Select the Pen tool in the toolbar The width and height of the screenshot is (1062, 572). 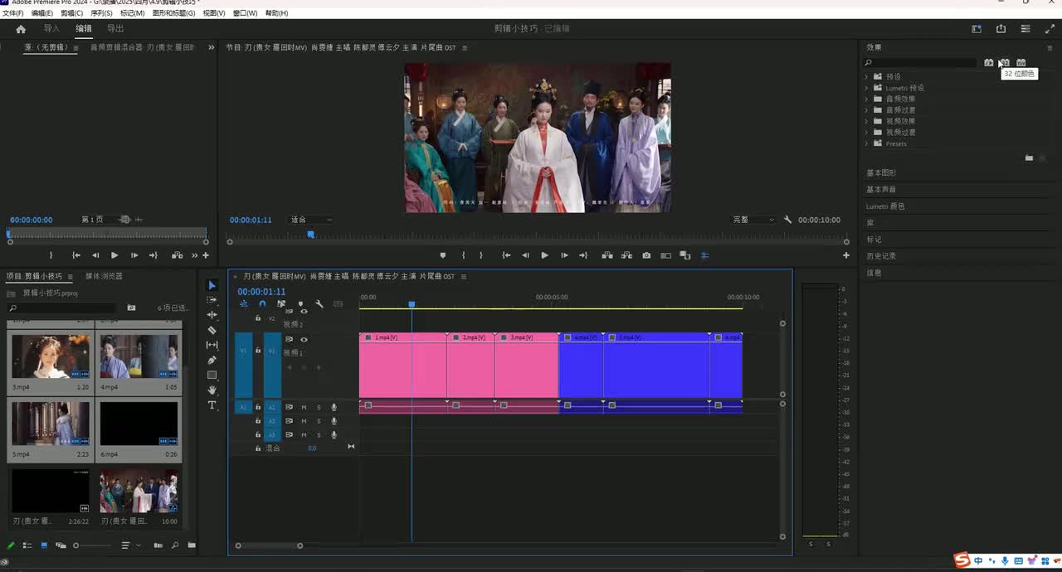pos(212,360)
